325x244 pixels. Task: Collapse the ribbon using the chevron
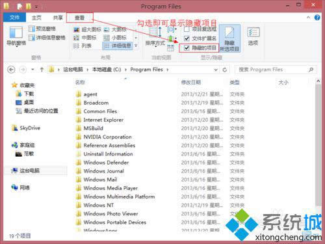pyautogui.click(x=308, y=18)
